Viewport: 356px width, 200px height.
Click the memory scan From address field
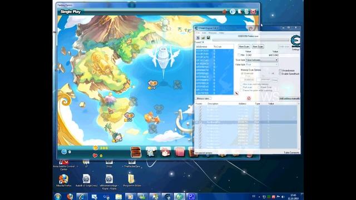coord(247,80)
